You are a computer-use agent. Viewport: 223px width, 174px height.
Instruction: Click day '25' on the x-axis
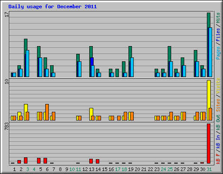pyautogui.click(x=170, y=169)
